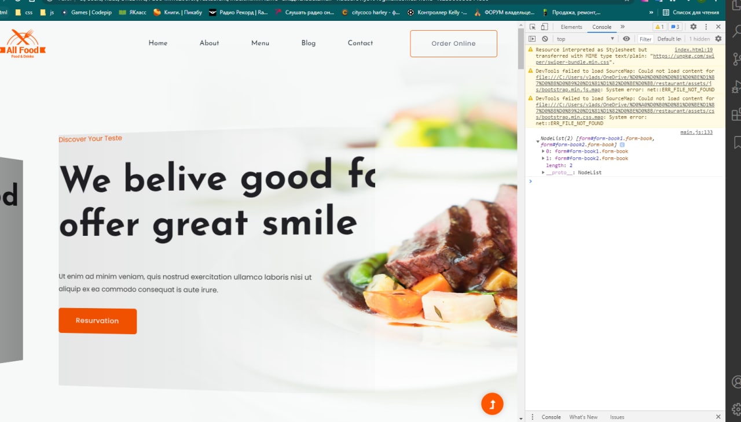Open VS Code Run and Debug icon
This screenshot has width=741, height=422.
(x=737, y=87)
